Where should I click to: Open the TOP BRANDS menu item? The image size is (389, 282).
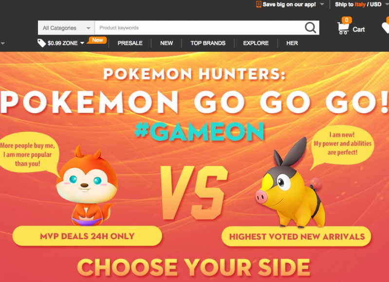coord(208,43)
